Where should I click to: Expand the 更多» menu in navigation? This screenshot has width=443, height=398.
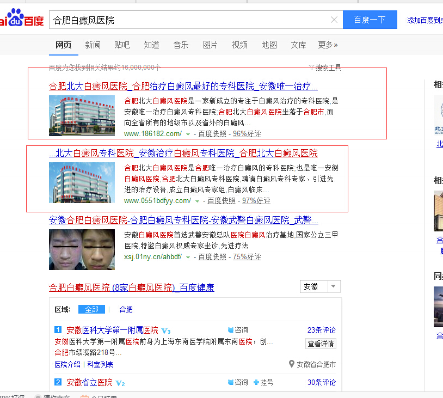tap(328, 45)
